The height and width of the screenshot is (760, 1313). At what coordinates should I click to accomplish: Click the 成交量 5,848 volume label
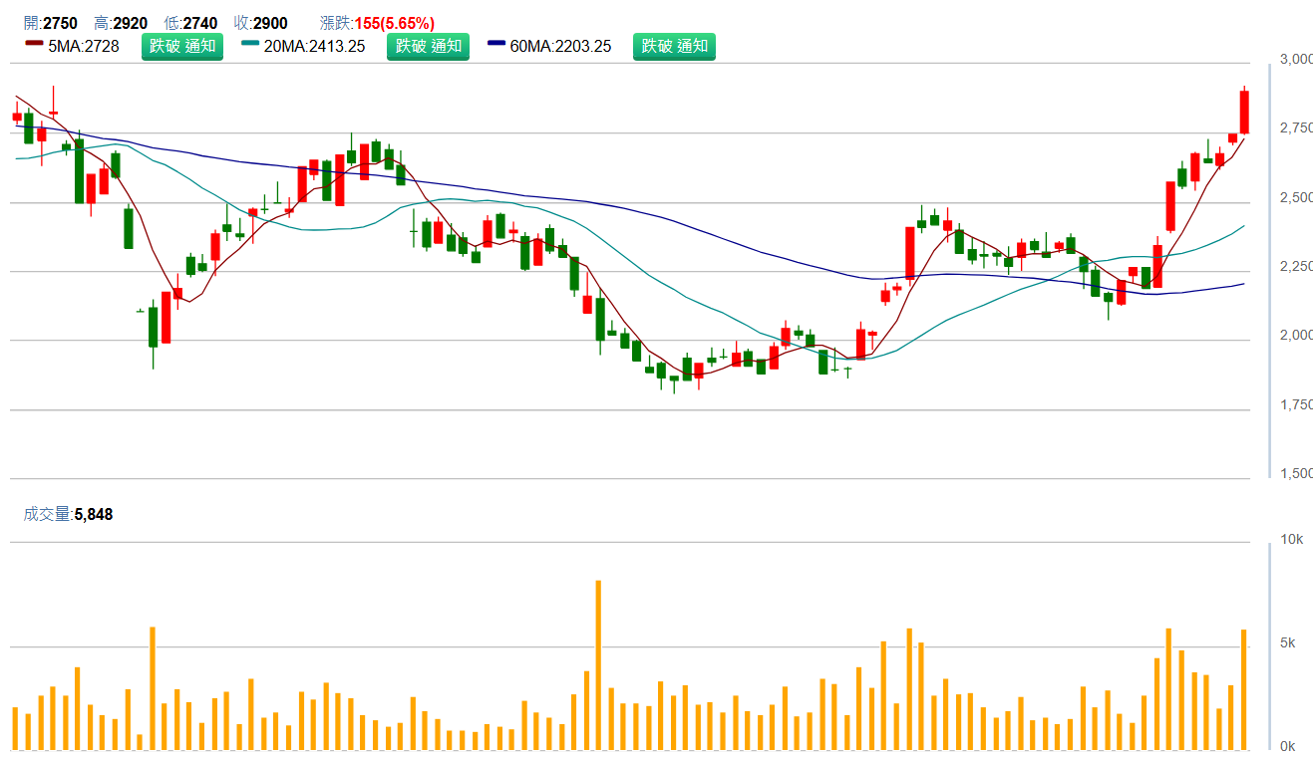[x=69, y=514]
